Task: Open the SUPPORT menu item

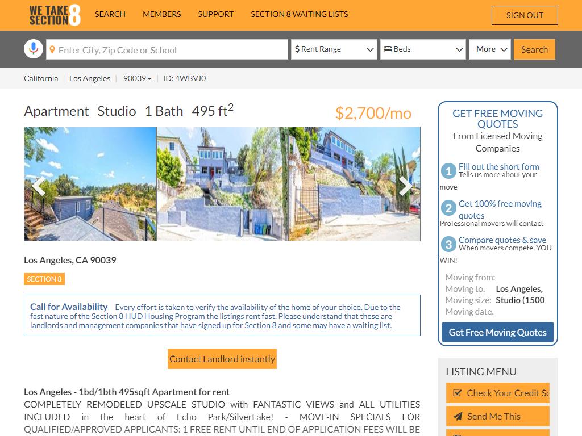Action: click(x=215, y=14)
